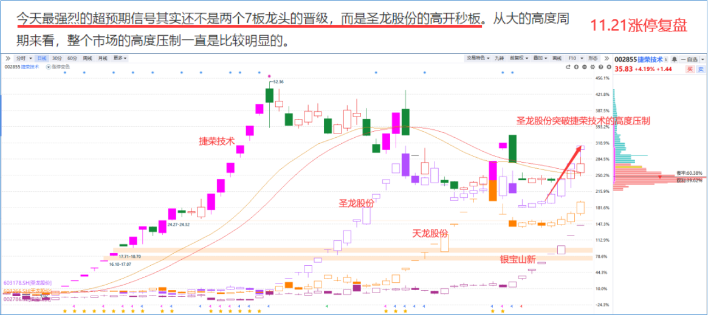The height and width of the screenshot is (315, 708).
Task: Switch to the 30分 period tab
Action: point(57,59)
